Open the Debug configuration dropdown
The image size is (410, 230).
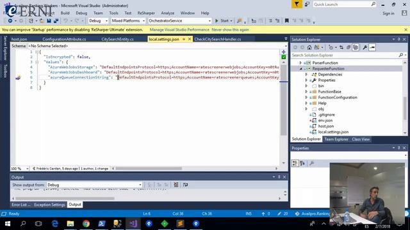(x=98, y=20)
